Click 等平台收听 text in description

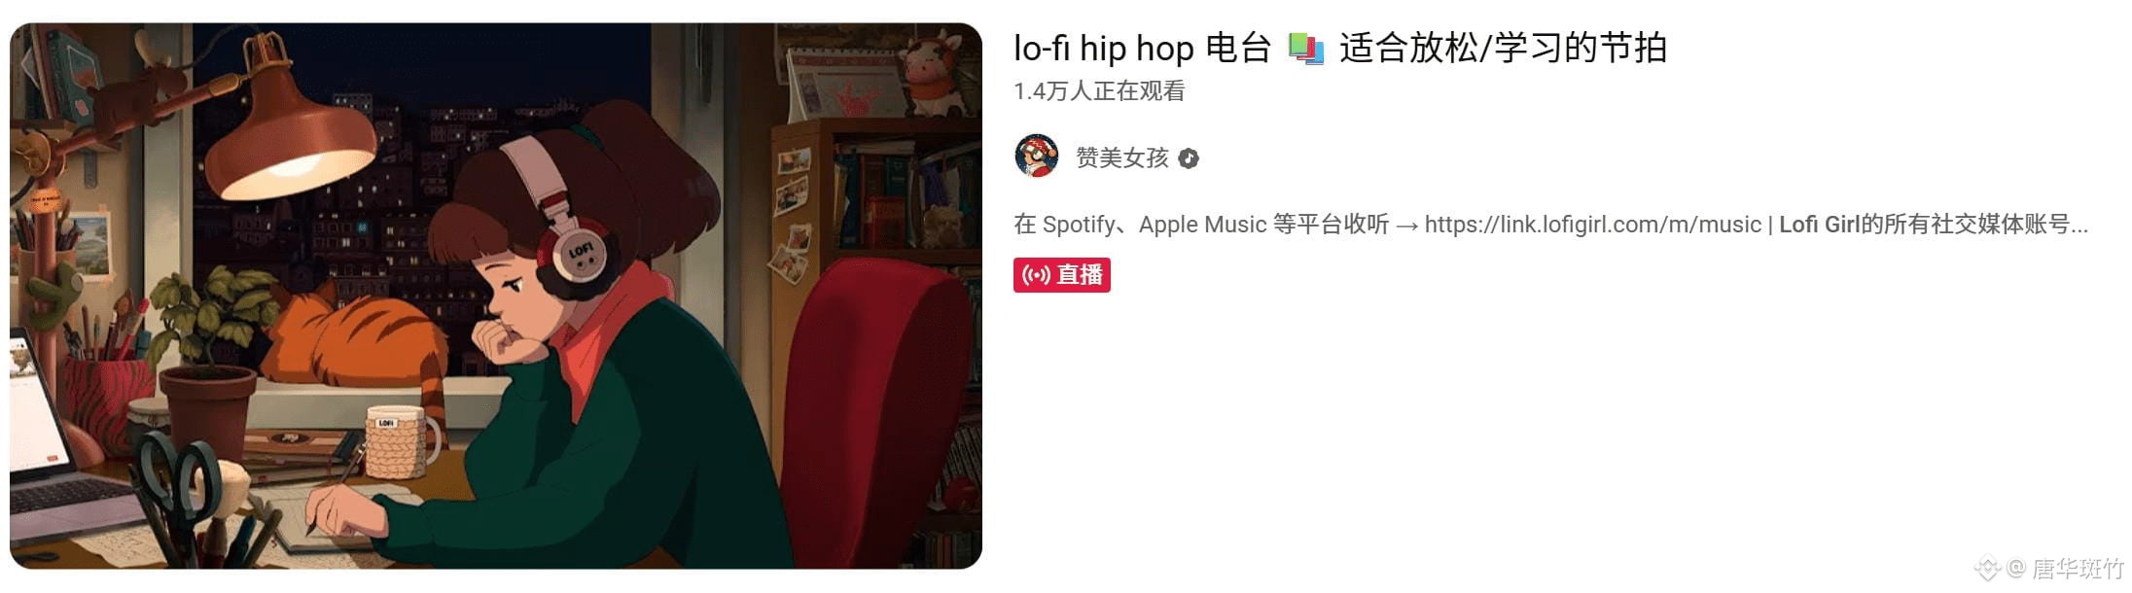(x=1331, y=225)
